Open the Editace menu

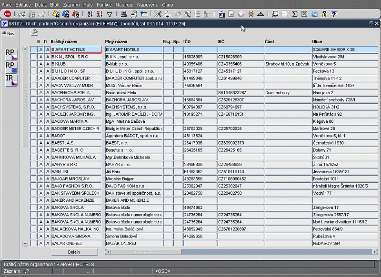click(x=23, y=4)
